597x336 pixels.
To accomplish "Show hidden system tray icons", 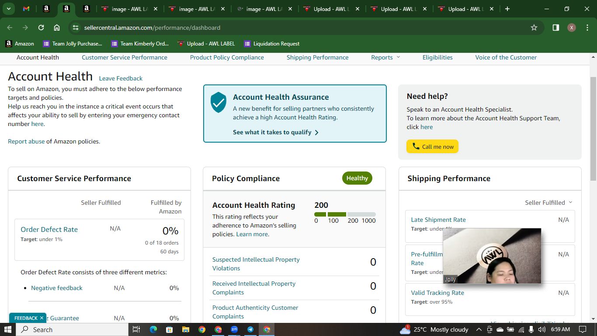I will [479, 329].
